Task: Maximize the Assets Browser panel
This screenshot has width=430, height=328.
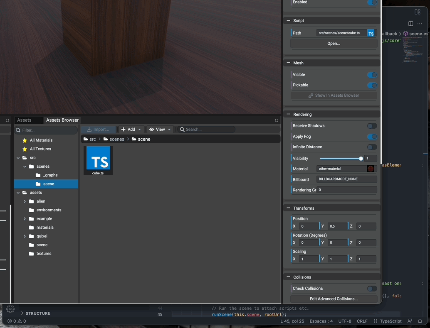Action: pyautogui.click(x=277, y=120)
